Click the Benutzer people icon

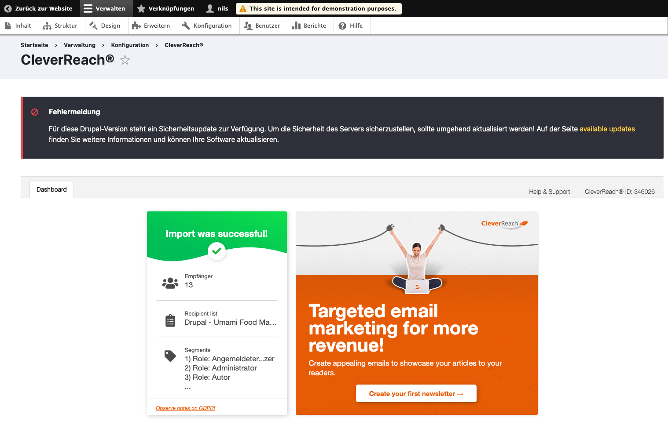tap(248, 26)
